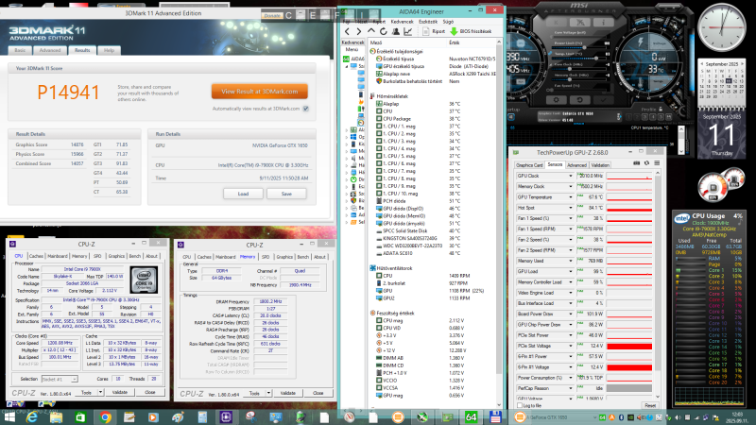Click MSI Afterburner apply checkmark icon
Viewport: 756px width, 425px height.
click(603, 100)
